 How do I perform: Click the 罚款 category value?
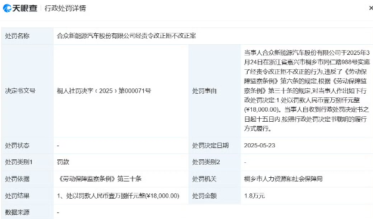tap(63, 162)
